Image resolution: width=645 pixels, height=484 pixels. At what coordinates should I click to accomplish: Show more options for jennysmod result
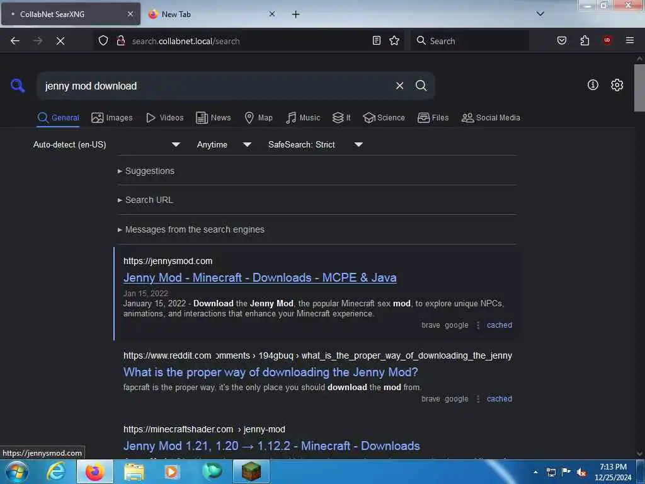[478, 325]
